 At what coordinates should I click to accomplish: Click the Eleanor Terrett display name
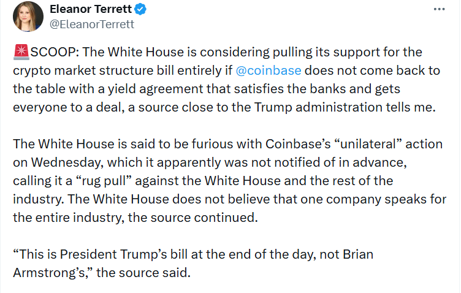98,10
